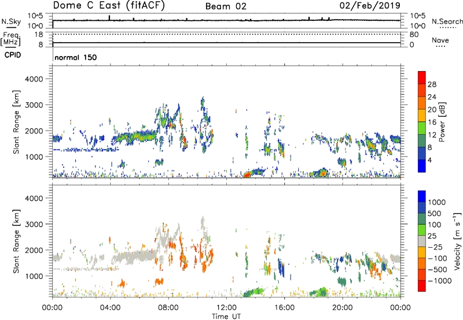The image size is (463, 320).
Task: Click the 'Dome C East (fitACF)' title
Action: 109,6
